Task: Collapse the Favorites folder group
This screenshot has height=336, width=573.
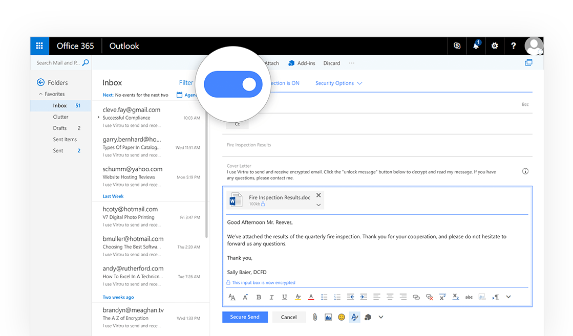Action: click(x=40, y=94)
